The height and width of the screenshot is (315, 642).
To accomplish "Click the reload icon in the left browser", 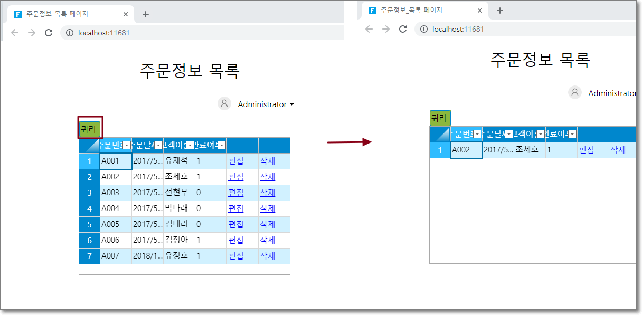I will pyautogui.click(x=49, y=33).
